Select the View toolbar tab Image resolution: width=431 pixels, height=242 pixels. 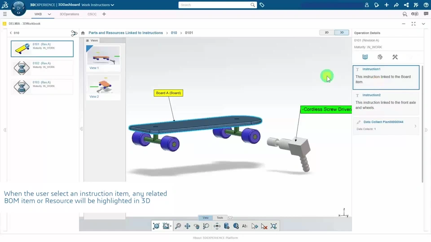(206, 218)
